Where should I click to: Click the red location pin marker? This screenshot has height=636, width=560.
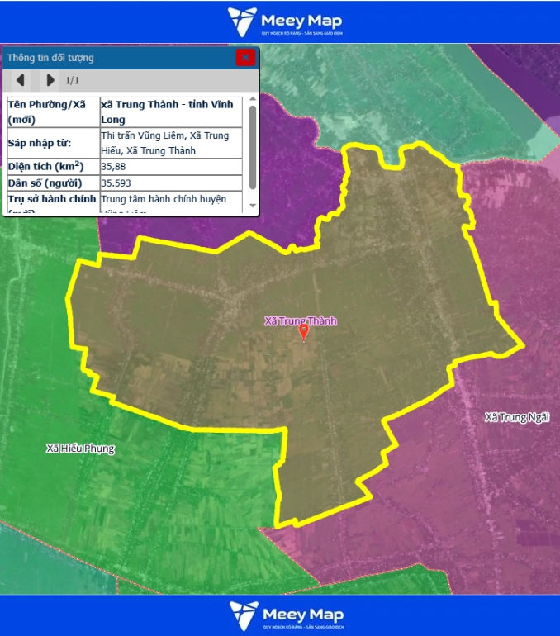tap(303, 332)
